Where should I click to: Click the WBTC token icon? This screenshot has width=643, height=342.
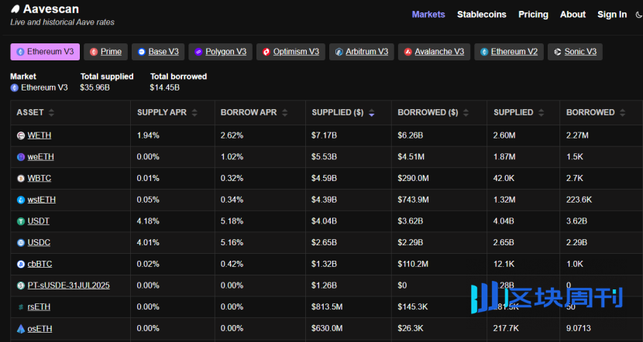click(x=21, y=179)
